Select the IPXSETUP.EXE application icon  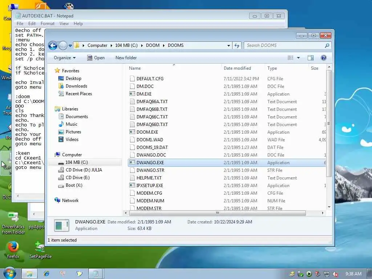pyautogui.click(x=132, y=185)
